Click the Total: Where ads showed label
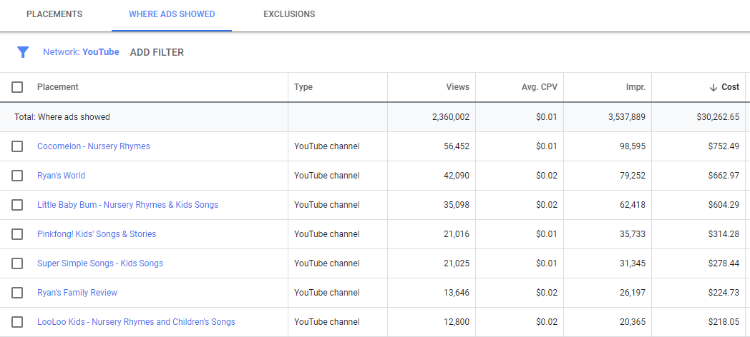Image resolution: width=750 pixels, height=337 pixels. point(62,117)
